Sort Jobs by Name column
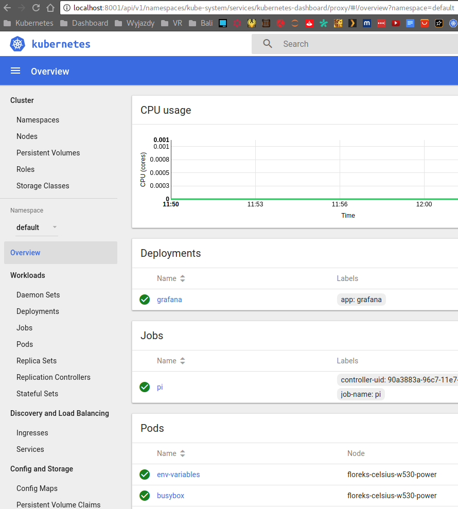458x509 pixels. (171, 361)
